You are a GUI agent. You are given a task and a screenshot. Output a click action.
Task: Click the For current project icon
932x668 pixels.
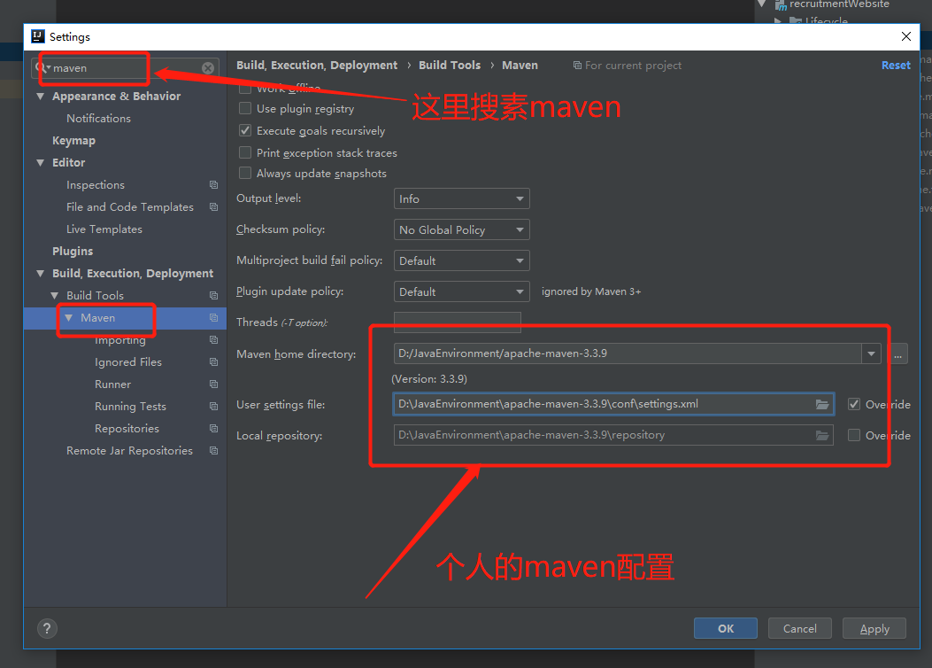(x=577, y=66)
